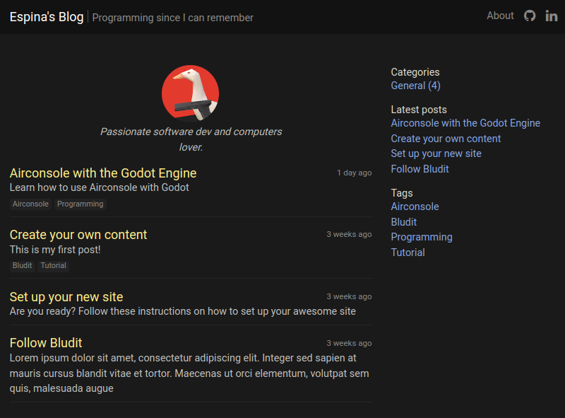Click the 'Tags' sidebar heading
The image size is (565, 418).
point(402,193)
